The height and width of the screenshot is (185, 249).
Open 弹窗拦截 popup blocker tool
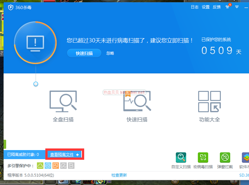point(225,158)
